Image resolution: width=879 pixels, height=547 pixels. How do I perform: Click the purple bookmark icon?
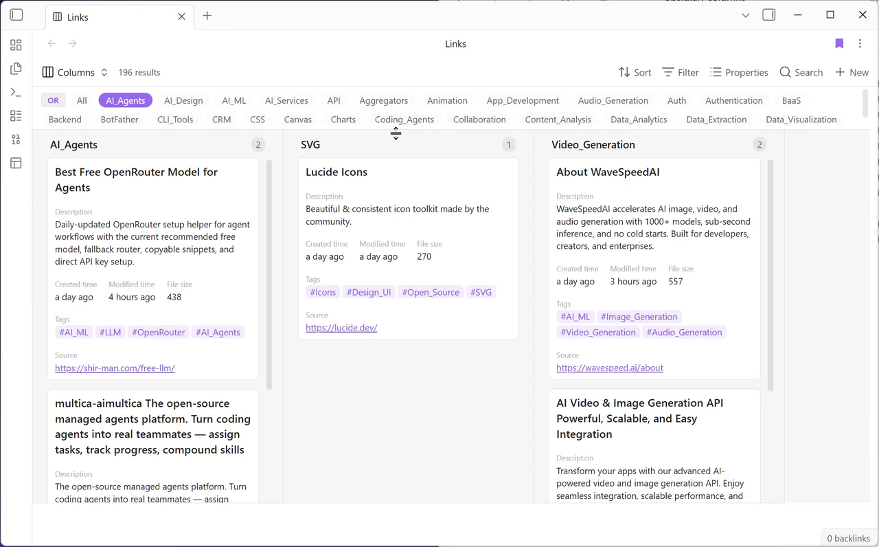tap(839, 44)
